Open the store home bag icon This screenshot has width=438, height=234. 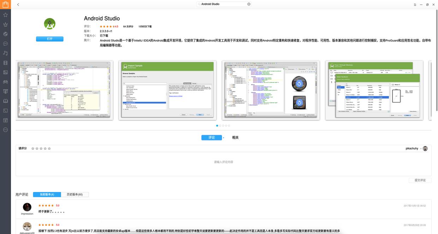5,5
